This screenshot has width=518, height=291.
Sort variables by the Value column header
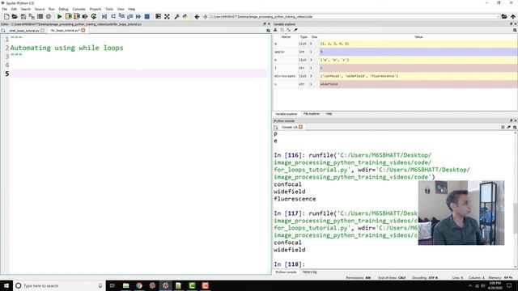coord(418,37)
